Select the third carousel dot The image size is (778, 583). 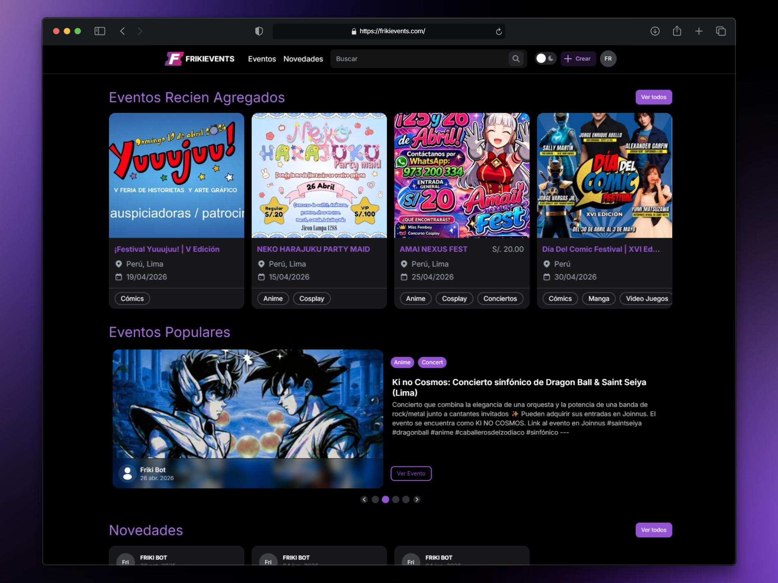pyautogui.click(x=395, y=500)
